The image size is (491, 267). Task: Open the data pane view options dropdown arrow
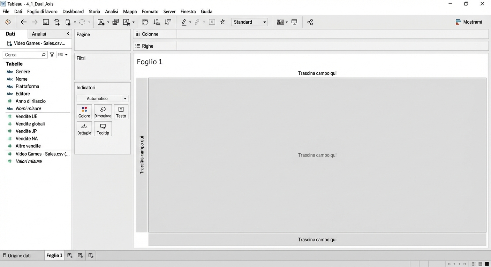66,55
